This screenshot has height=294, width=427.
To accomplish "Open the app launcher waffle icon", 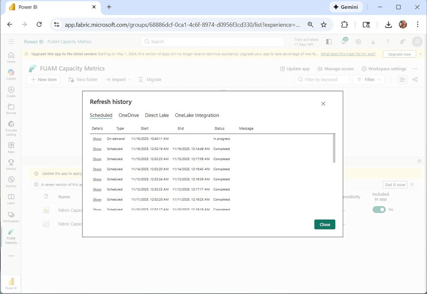I will [11, 41].
